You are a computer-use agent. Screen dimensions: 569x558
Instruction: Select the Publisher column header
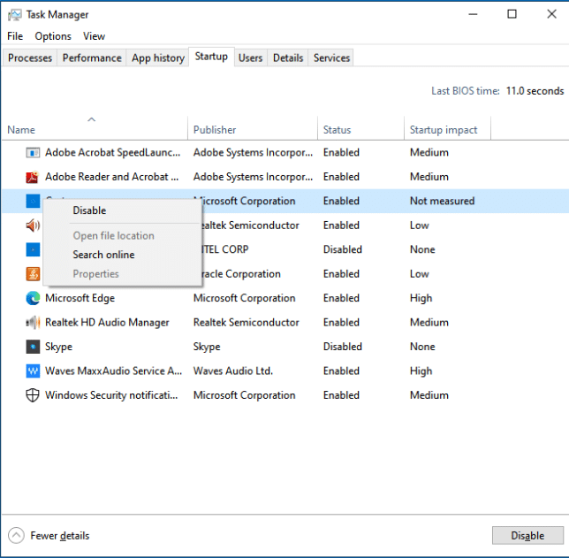click(215, 130)
